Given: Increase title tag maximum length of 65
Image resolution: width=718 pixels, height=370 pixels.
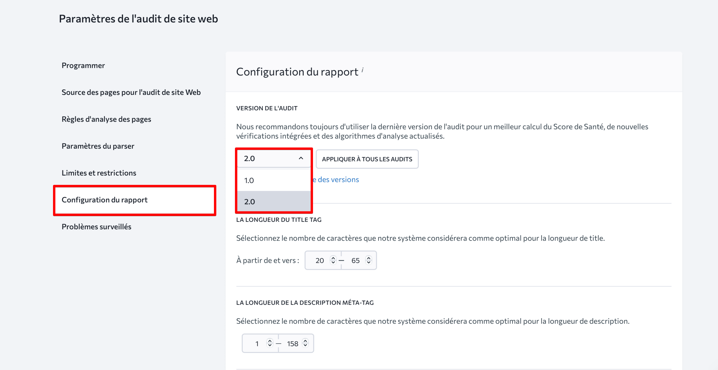Looking at the screenshot, I should tap(369, 258).
